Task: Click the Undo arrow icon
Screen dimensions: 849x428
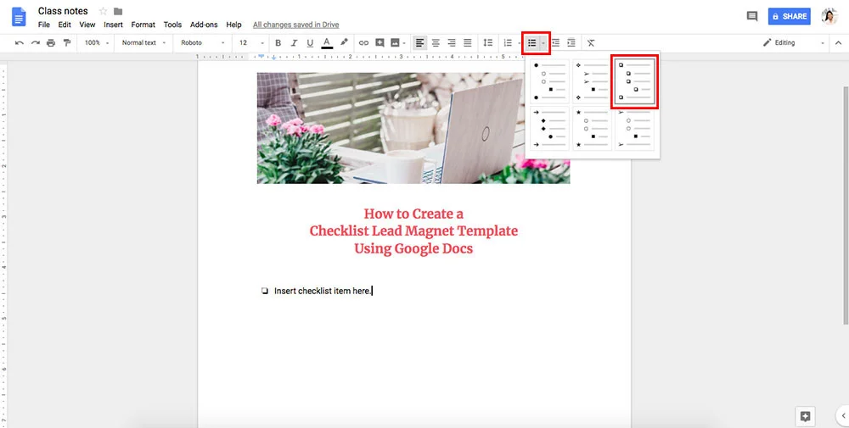Action: pyautogui.click(x=20, y=42)
